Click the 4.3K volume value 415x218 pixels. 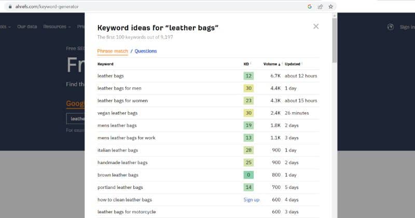(275, 101)
